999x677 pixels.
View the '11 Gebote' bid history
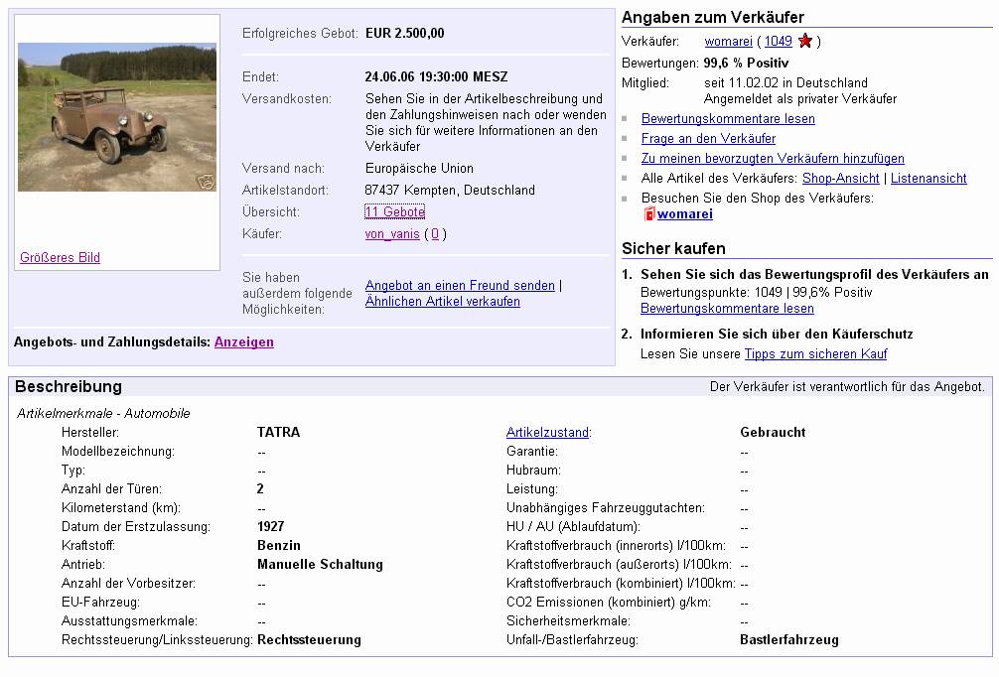point(394,212)
